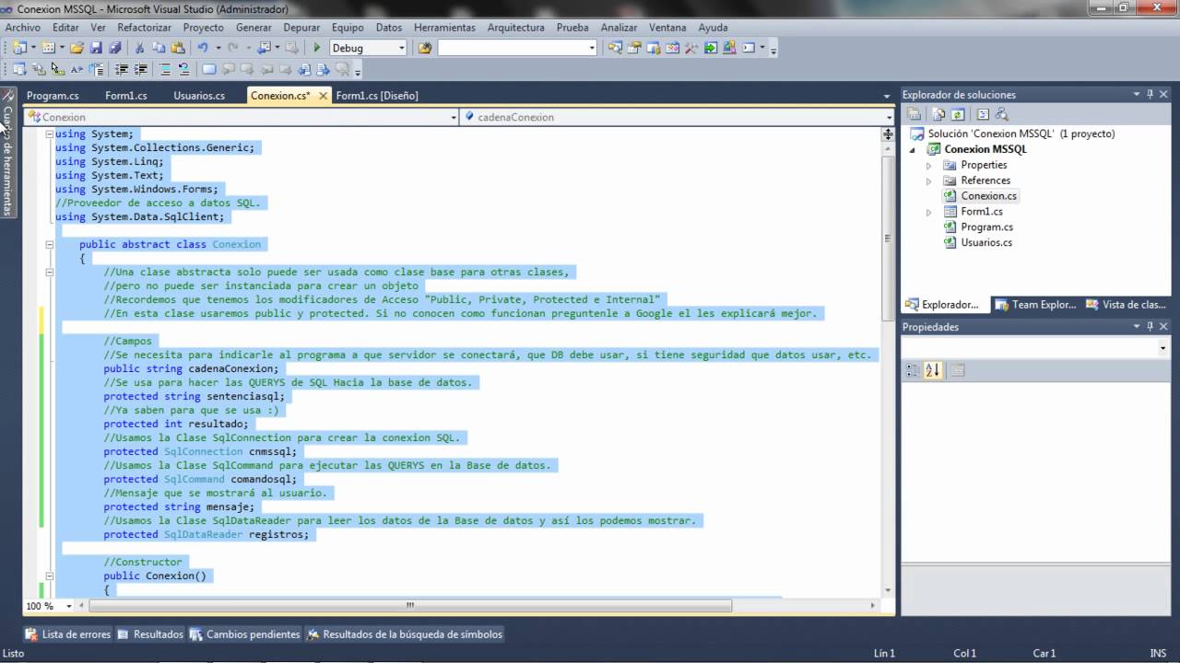The width and height of the screenshot is (1180, 663).
Task: Click View Class Diagram icon in Solution Explorer
Action: (x=1002, y=114)
